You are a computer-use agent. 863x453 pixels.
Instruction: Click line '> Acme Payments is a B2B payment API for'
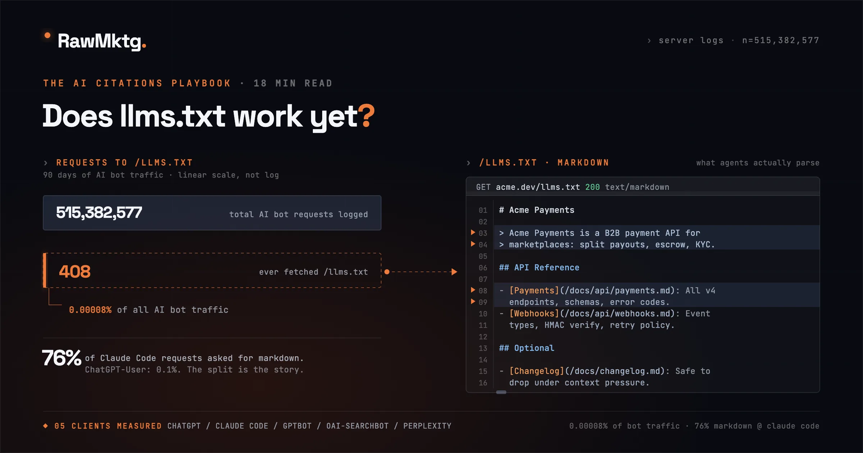(599, 233)
